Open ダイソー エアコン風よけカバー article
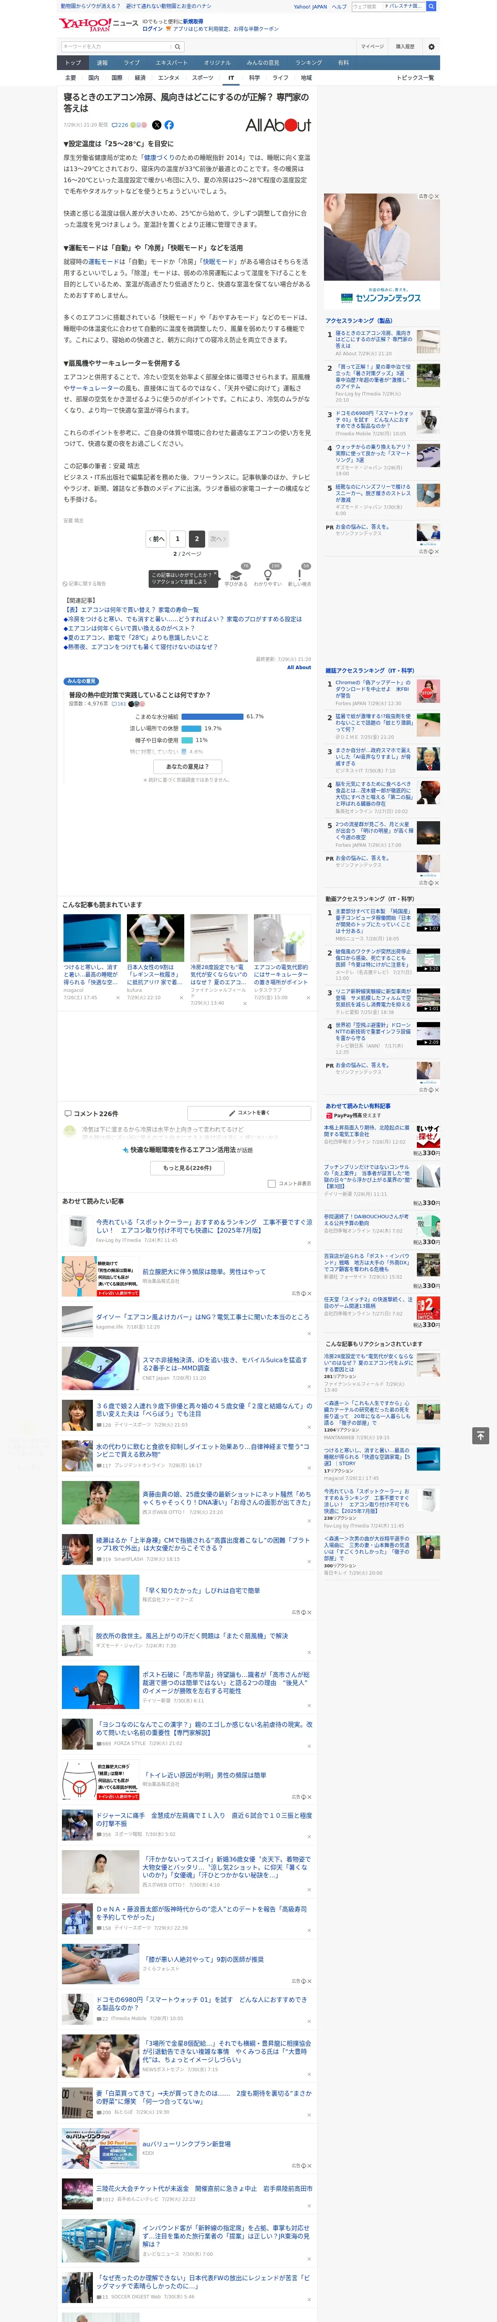497x2322 pixels. (x=203, y=1318)
